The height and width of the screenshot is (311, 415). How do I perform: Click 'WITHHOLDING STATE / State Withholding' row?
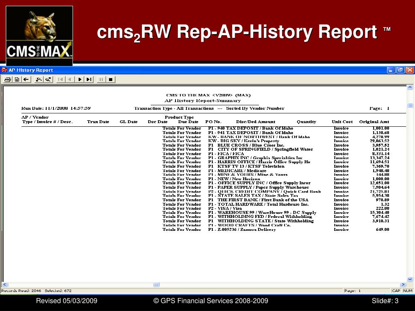pyautogui.click(x=276, y=221)
